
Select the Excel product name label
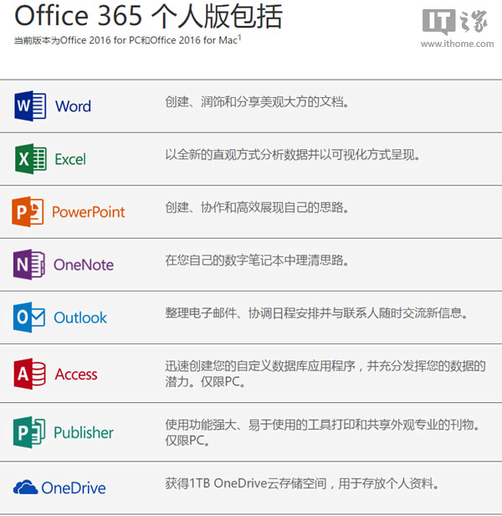pos(70,159)
